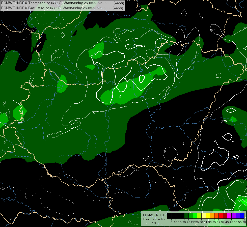Click the °C unit label in legend
Screen dimensions: 247x227
coord(154,223)
